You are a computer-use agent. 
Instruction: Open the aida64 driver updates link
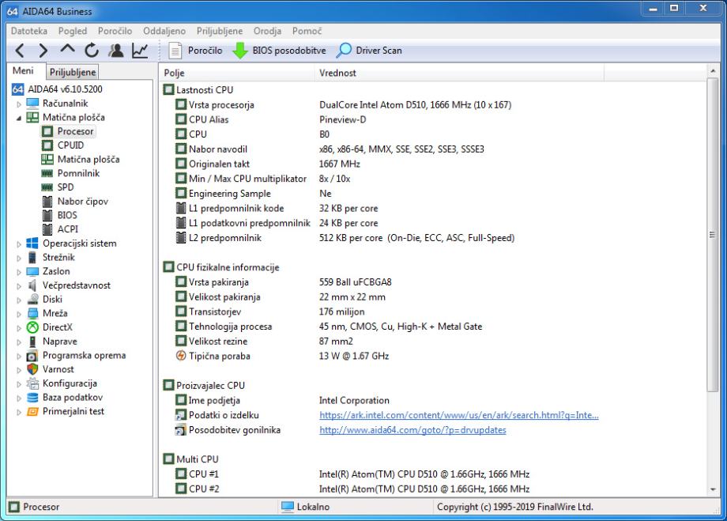[x=412, y=430]
